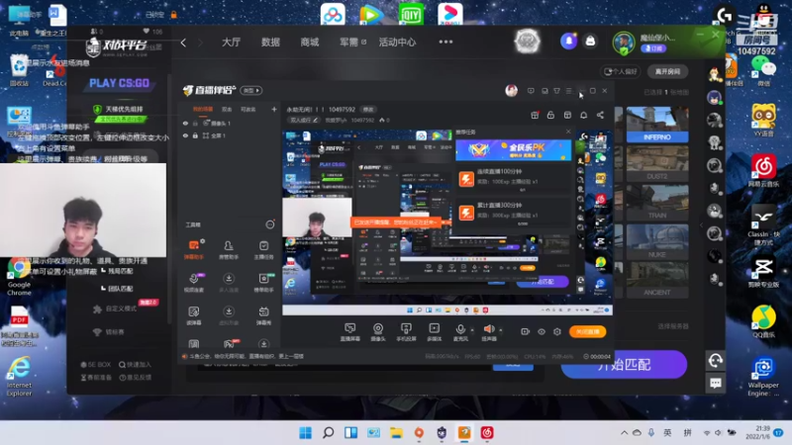This screenshot has height=445, width=792.
Task: Click the 个人偏好 preference button
Action: [x=621, y=71]
